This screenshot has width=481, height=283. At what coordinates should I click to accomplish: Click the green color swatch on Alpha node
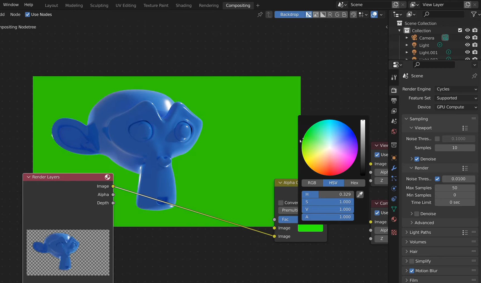tap(310, 228)
